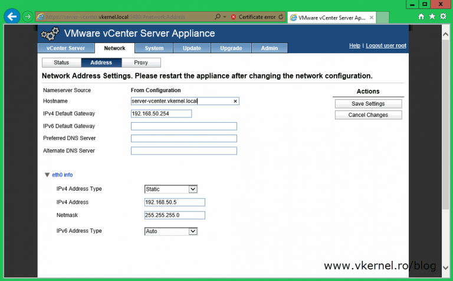Click the eth0 info link
Viewport: 453px width, 281px height.
(63, 175)
